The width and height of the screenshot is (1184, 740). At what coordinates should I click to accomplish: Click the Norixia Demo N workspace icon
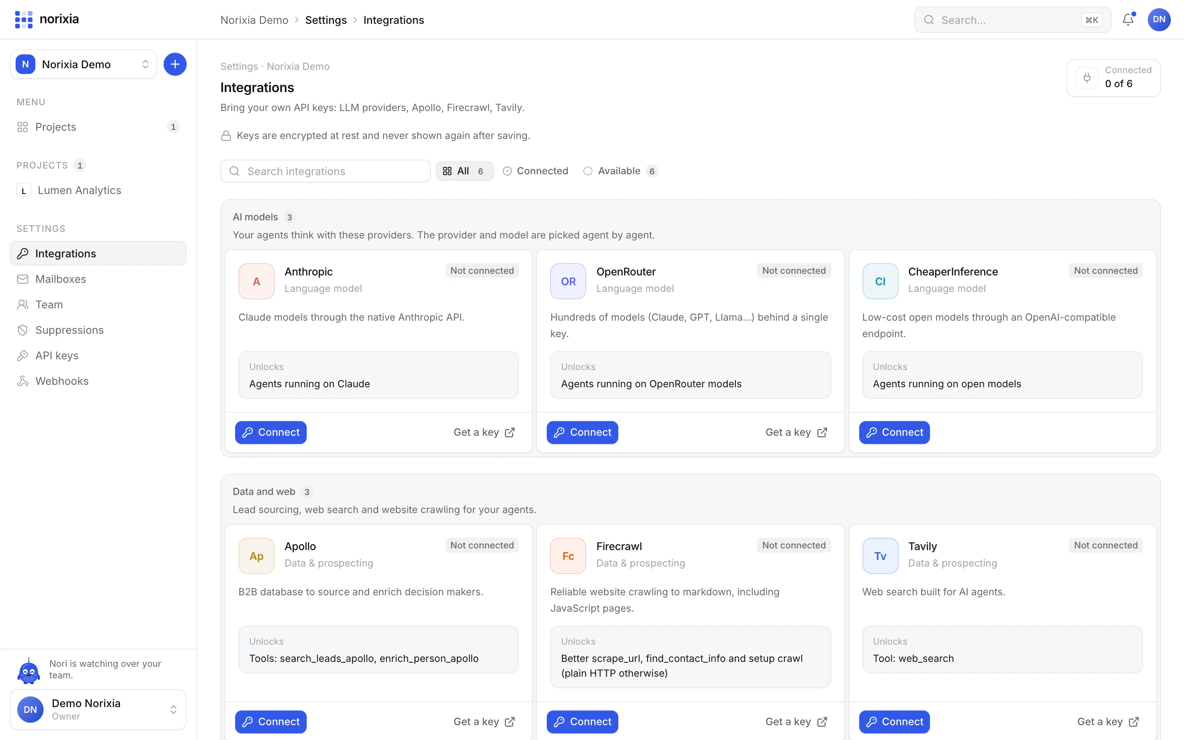pos(25,64)
